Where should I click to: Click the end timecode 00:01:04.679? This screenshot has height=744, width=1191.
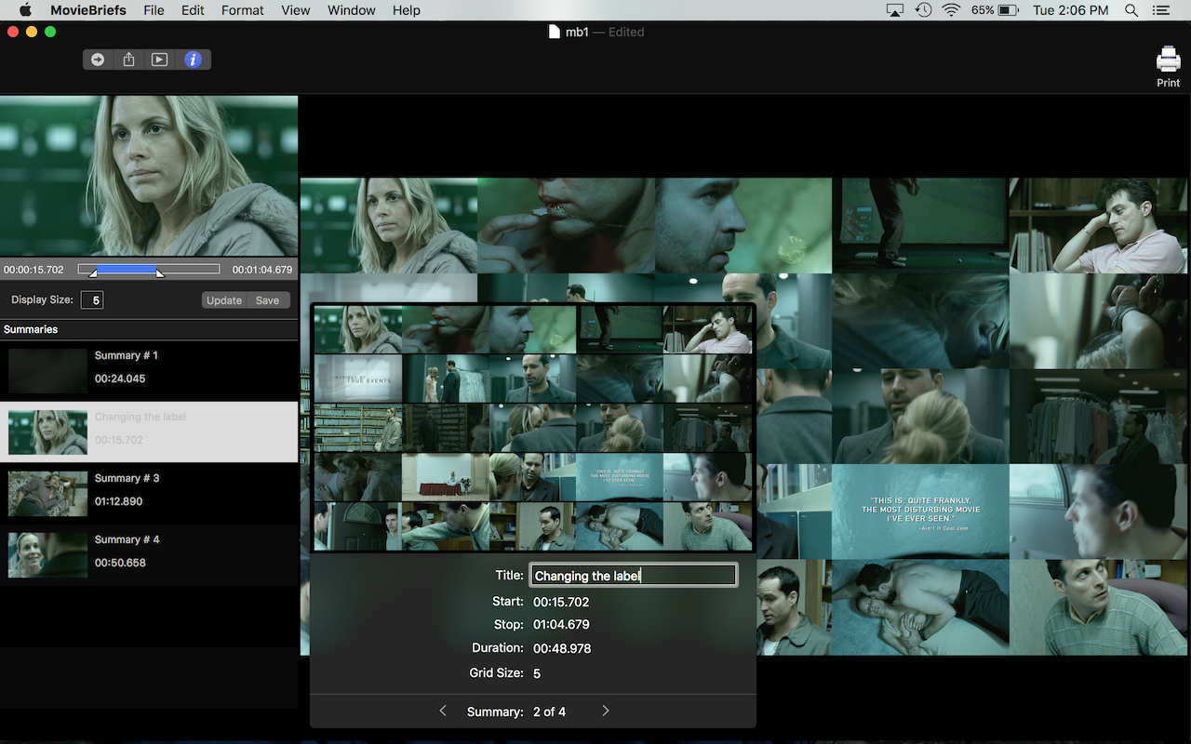click(262, 270)
